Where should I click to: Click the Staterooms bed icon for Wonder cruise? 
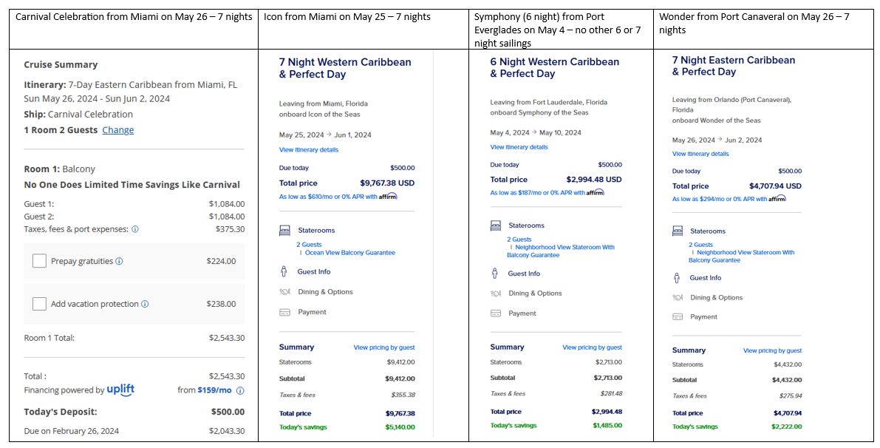coord(678,231)
